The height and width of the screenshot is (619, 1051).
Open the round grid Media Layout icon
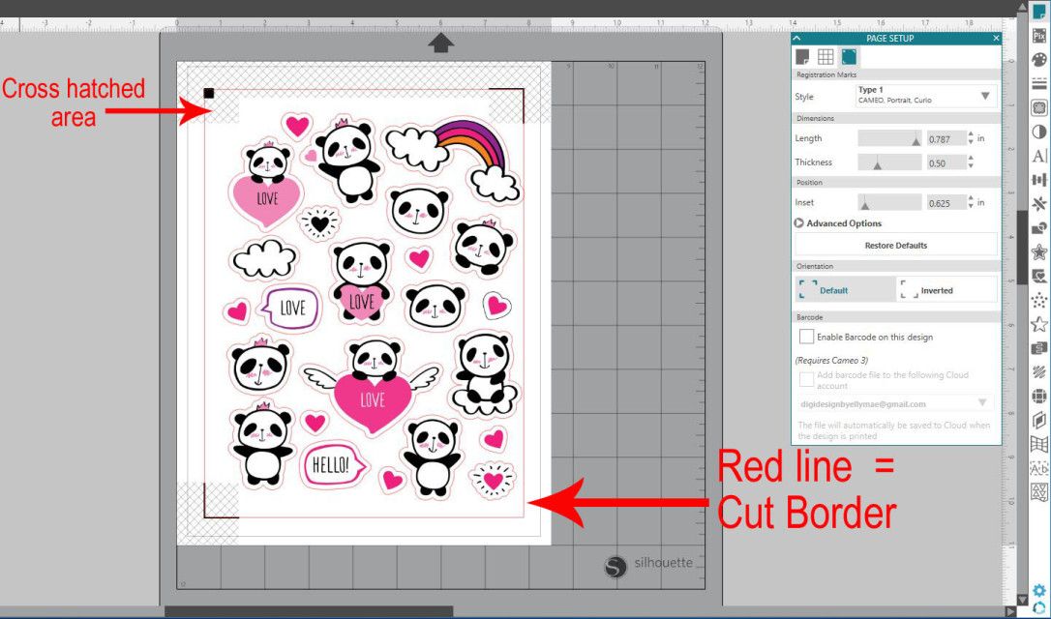pyautogui.click(x=1039, y=396)
